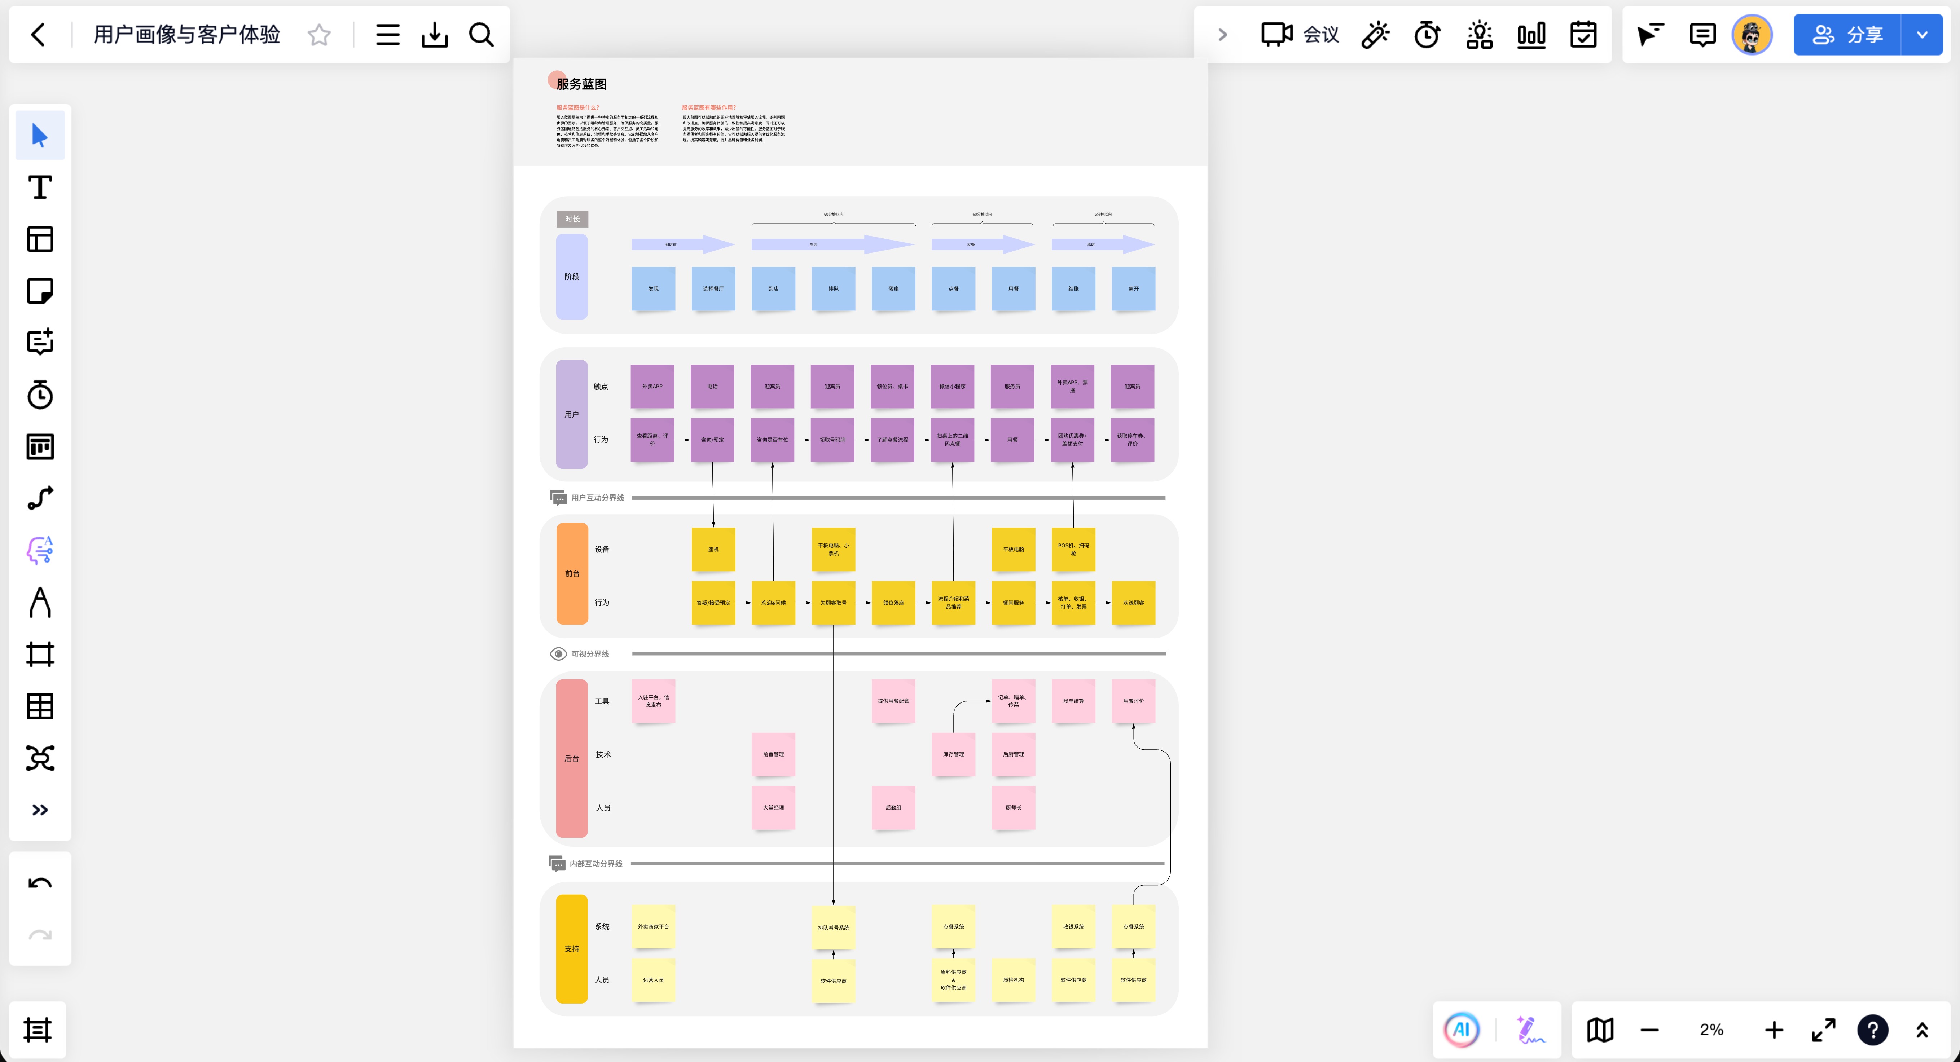Select the pen drawing tool

click(40, 603)
